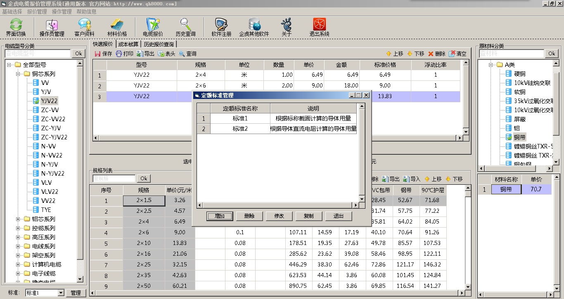The width and height of the screenshot is (564, 299).
Task: Open 客户资料 toolbar icon
Action: 84,28
